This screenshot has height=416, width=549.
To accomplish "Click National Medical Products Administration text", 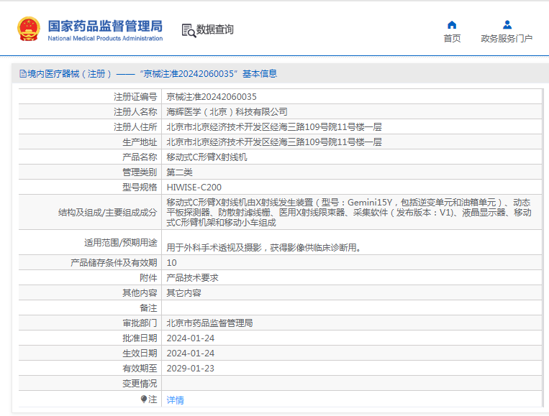I will (105, 39).
